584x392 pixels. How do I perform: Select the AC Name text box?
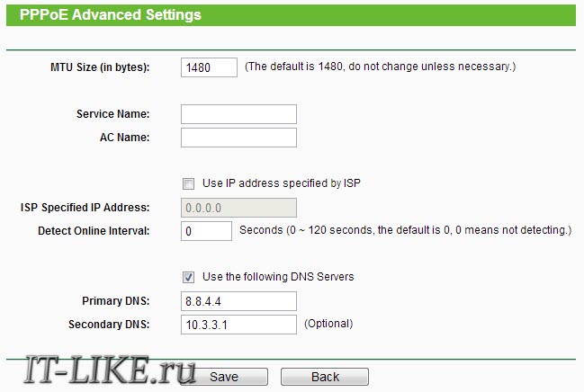tap(238, 138)
